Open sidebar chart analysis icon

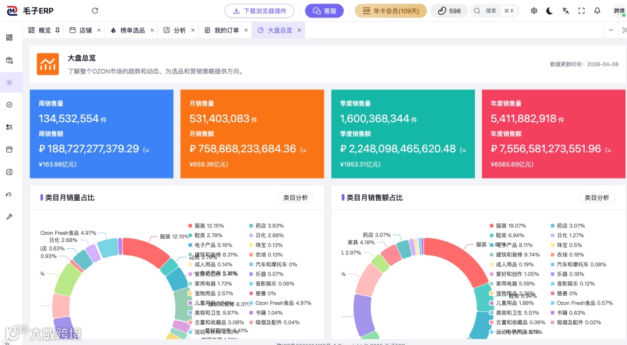[9, 172]
